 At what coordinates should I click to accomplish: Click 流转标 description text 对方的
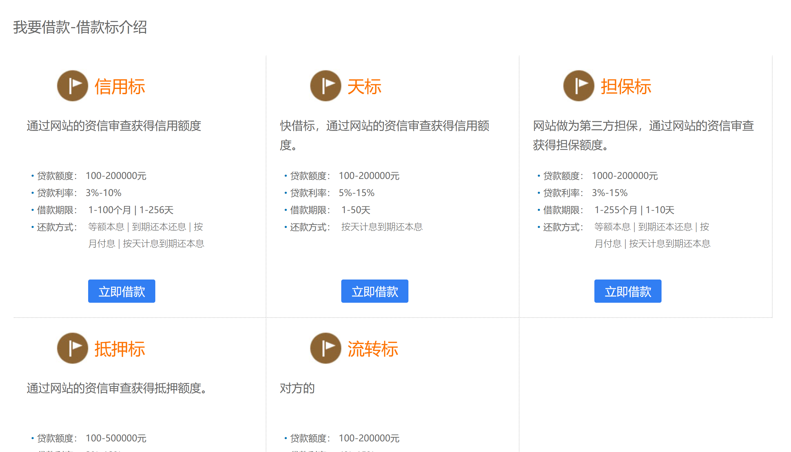pos(297,388)
